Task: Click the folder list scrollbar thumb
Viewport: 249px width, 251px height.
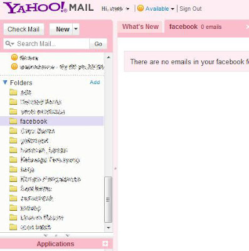Action: [x=108, y=200]
